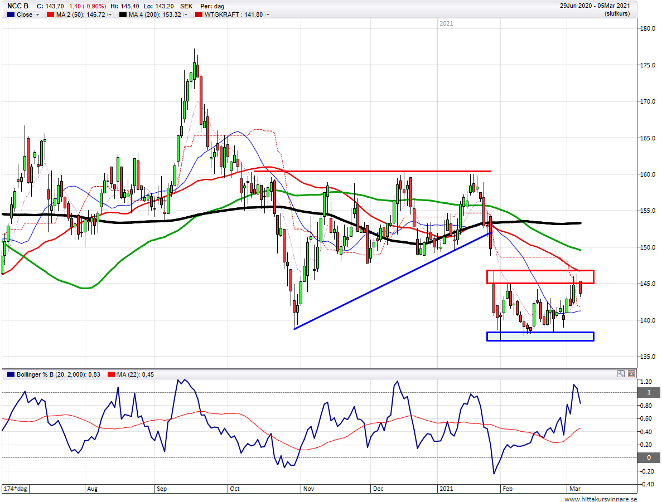Click the 'Oct' month label on time axis
The height and width of the screenshot is (502, 662).
point(235,489)
